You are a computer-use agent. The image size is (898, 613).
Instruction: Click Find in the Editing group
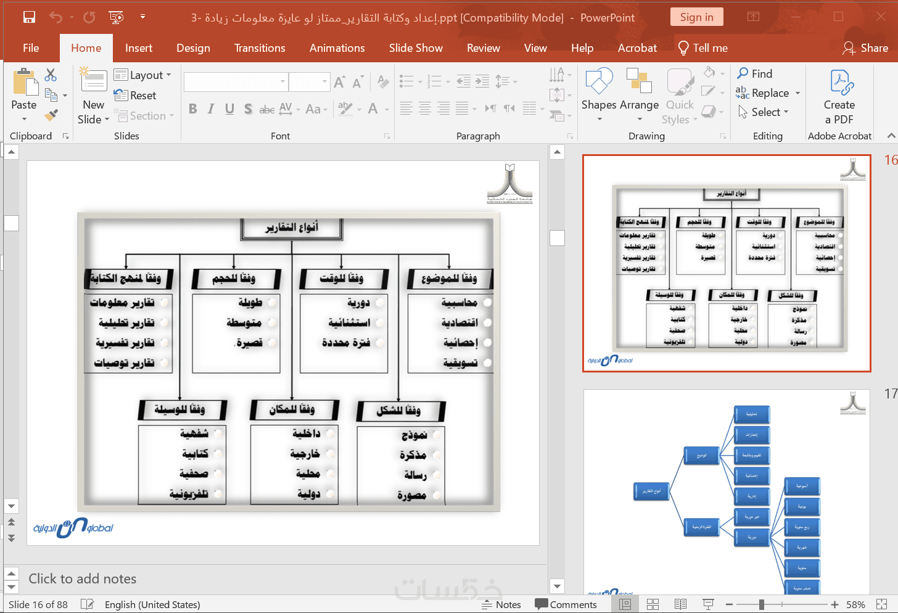point(755,74)
